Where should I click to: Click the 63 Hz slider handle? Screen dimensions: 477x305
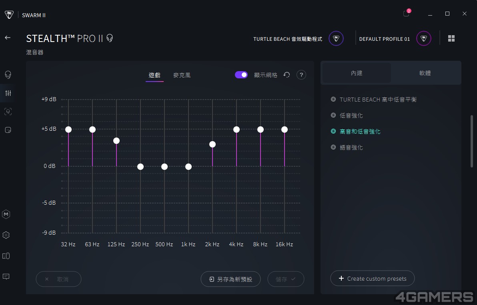click(92, 130)
